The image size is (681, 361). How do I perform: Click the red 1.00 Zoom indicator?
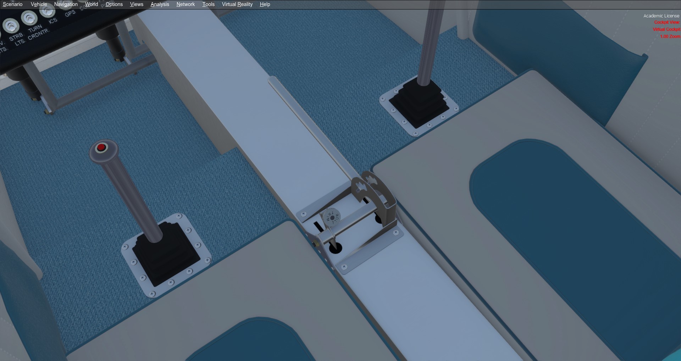670,36
